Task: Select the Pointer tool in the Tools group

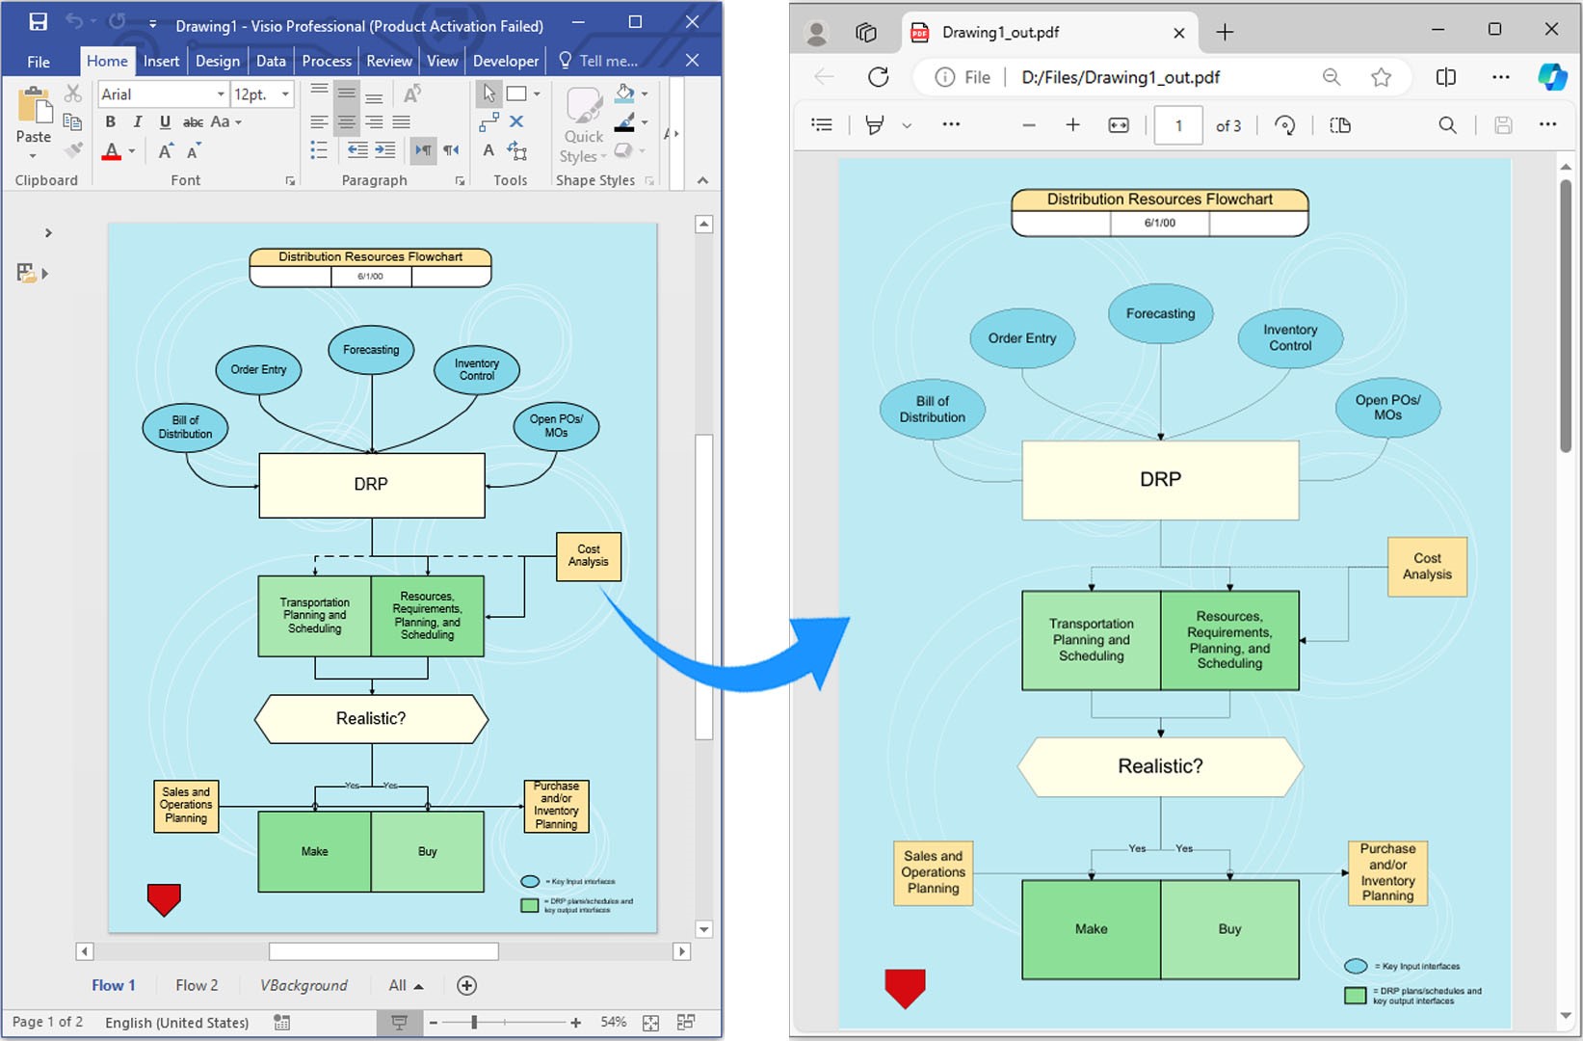Action: click(x=489, y=93)
